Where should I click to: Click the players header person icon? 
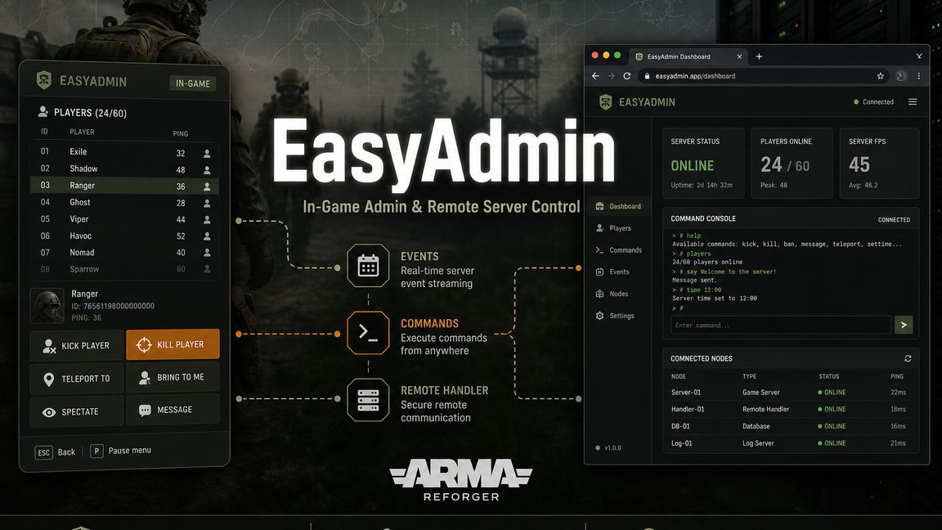[43, 112]
